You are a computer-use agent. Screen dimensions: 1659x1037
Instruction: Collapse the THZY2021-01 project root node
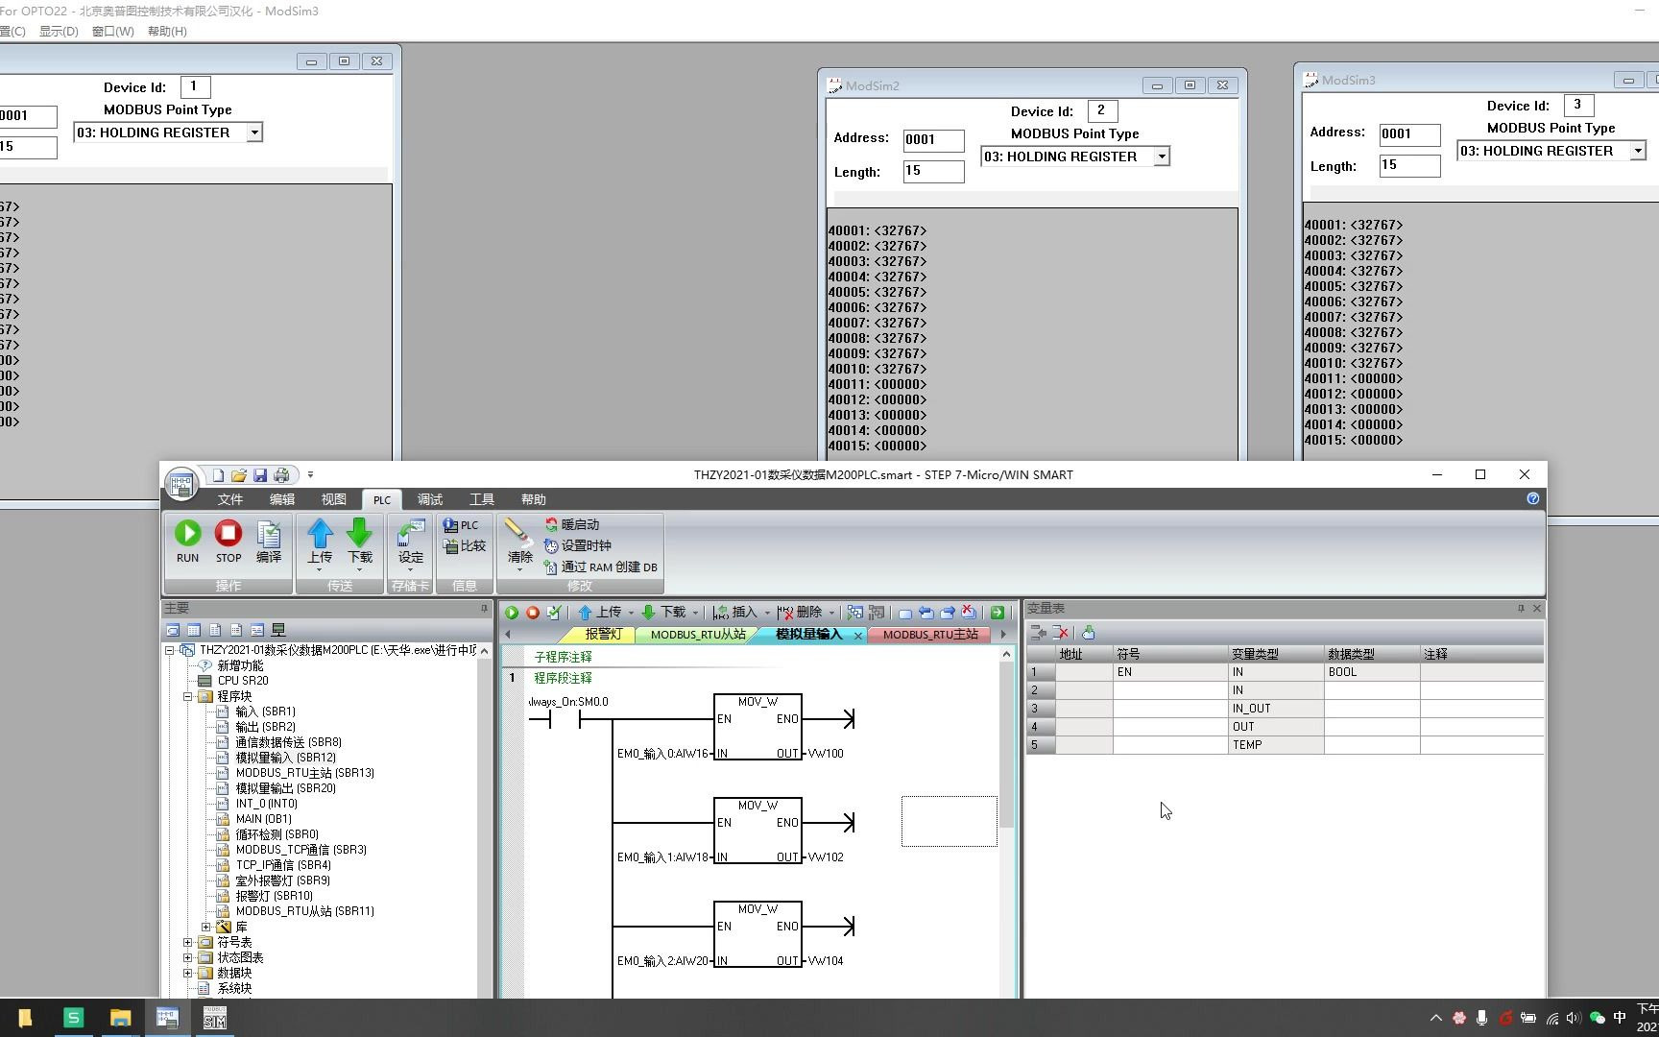click(x=170, y=650)
